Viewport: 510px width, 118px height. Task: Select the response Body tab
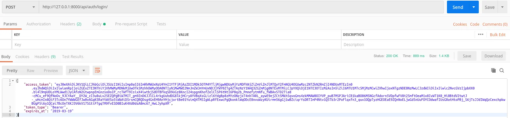click(x=6, y=56)
